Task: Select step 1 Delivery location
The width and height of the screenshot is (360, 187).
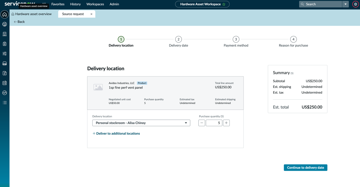Action: coord(121,42)
